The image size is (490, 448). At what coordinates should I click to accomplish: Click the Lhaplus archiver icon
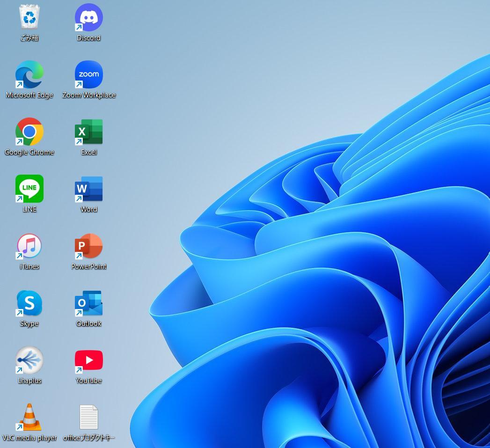click(x=29, y=360)
